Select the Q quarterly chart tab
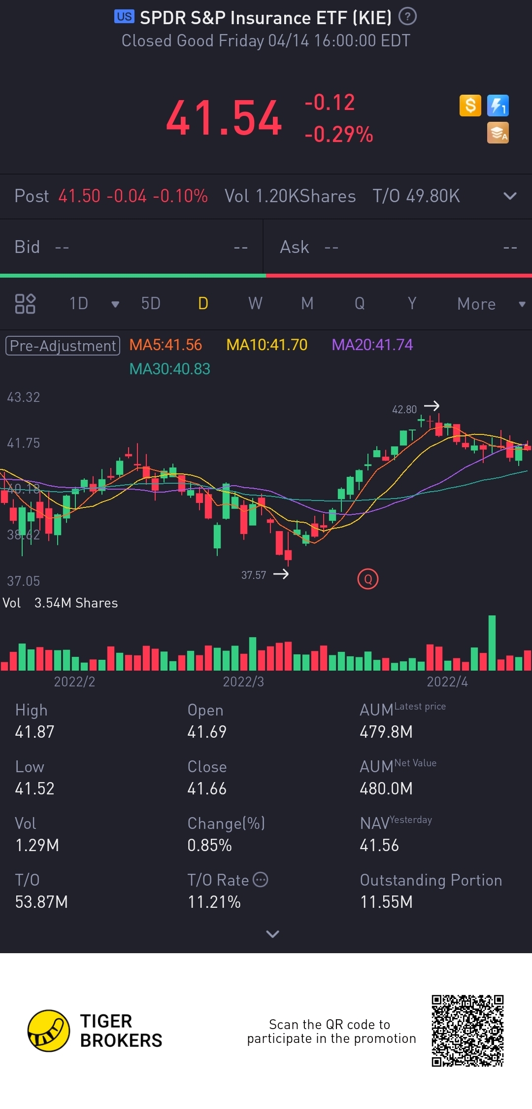Screen dimensions: 532x1109 tap(360, 303)
